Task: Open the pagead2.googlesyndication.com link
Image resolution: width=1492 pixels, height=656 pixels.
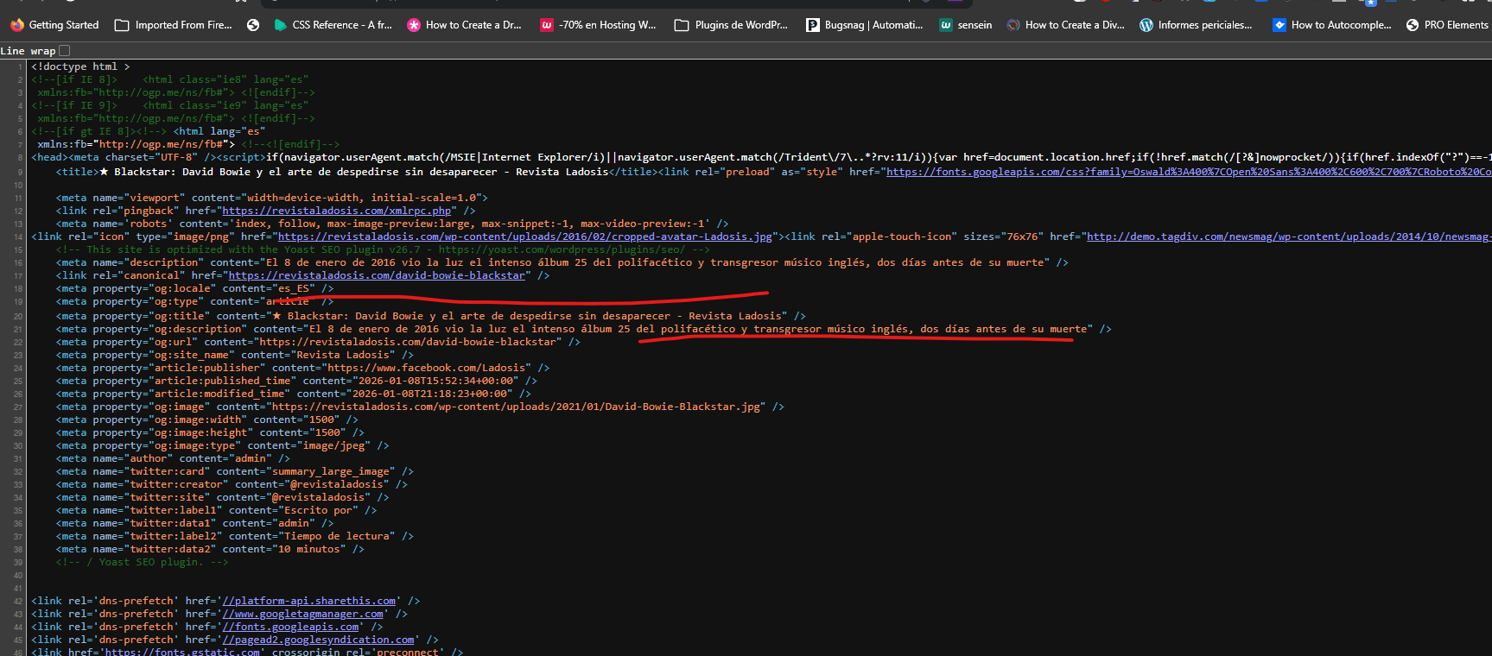Action: pyautogui.click(x=318, y=640)
